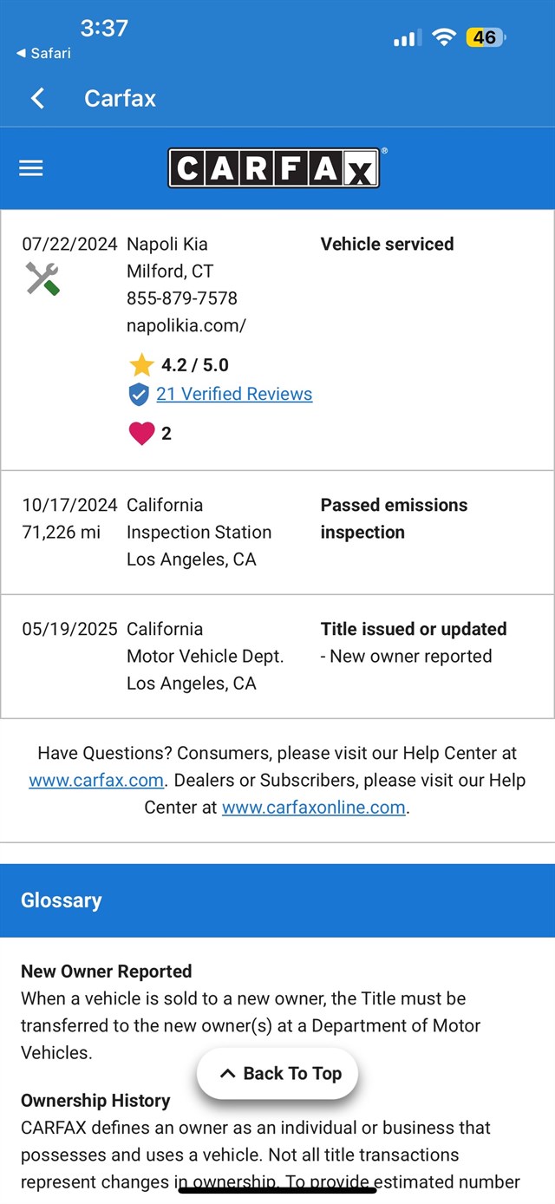Return to Safari via status bar link

[43, 54]
